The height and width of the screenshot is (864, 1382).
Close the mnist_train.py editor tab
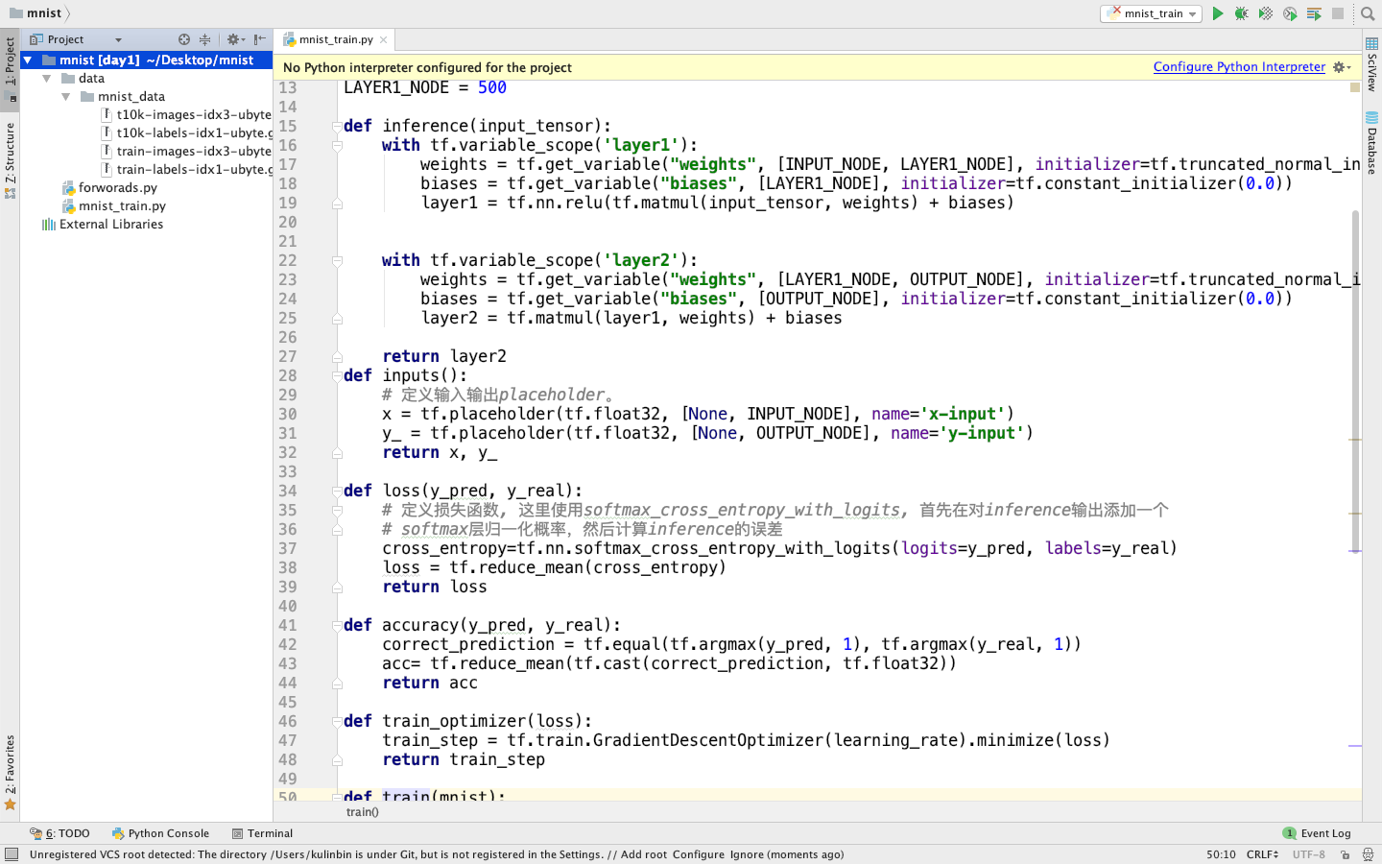[384, 39]
